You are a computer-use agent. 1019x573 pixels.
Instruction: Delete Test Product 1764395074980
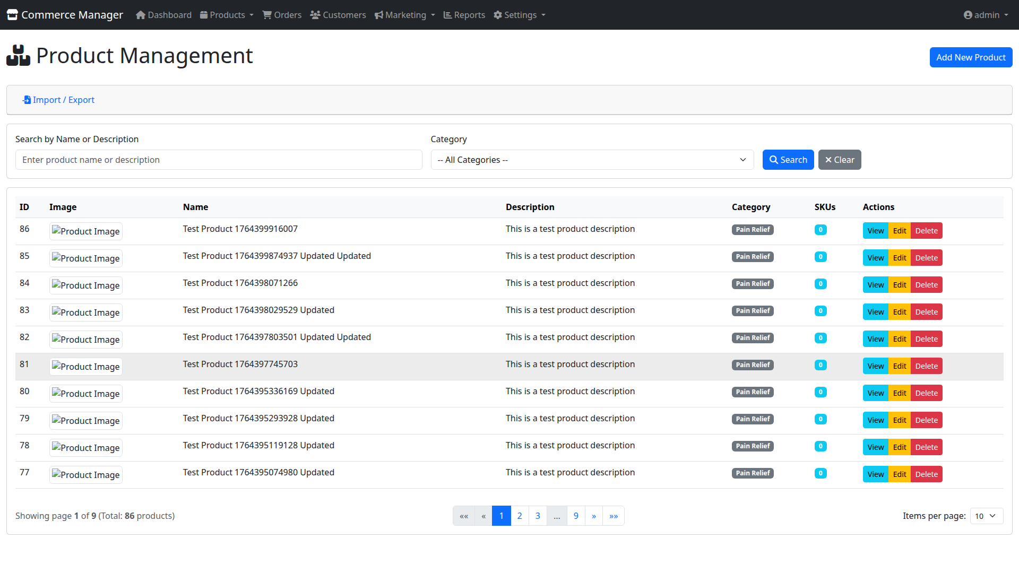click(x=926, y=474)
